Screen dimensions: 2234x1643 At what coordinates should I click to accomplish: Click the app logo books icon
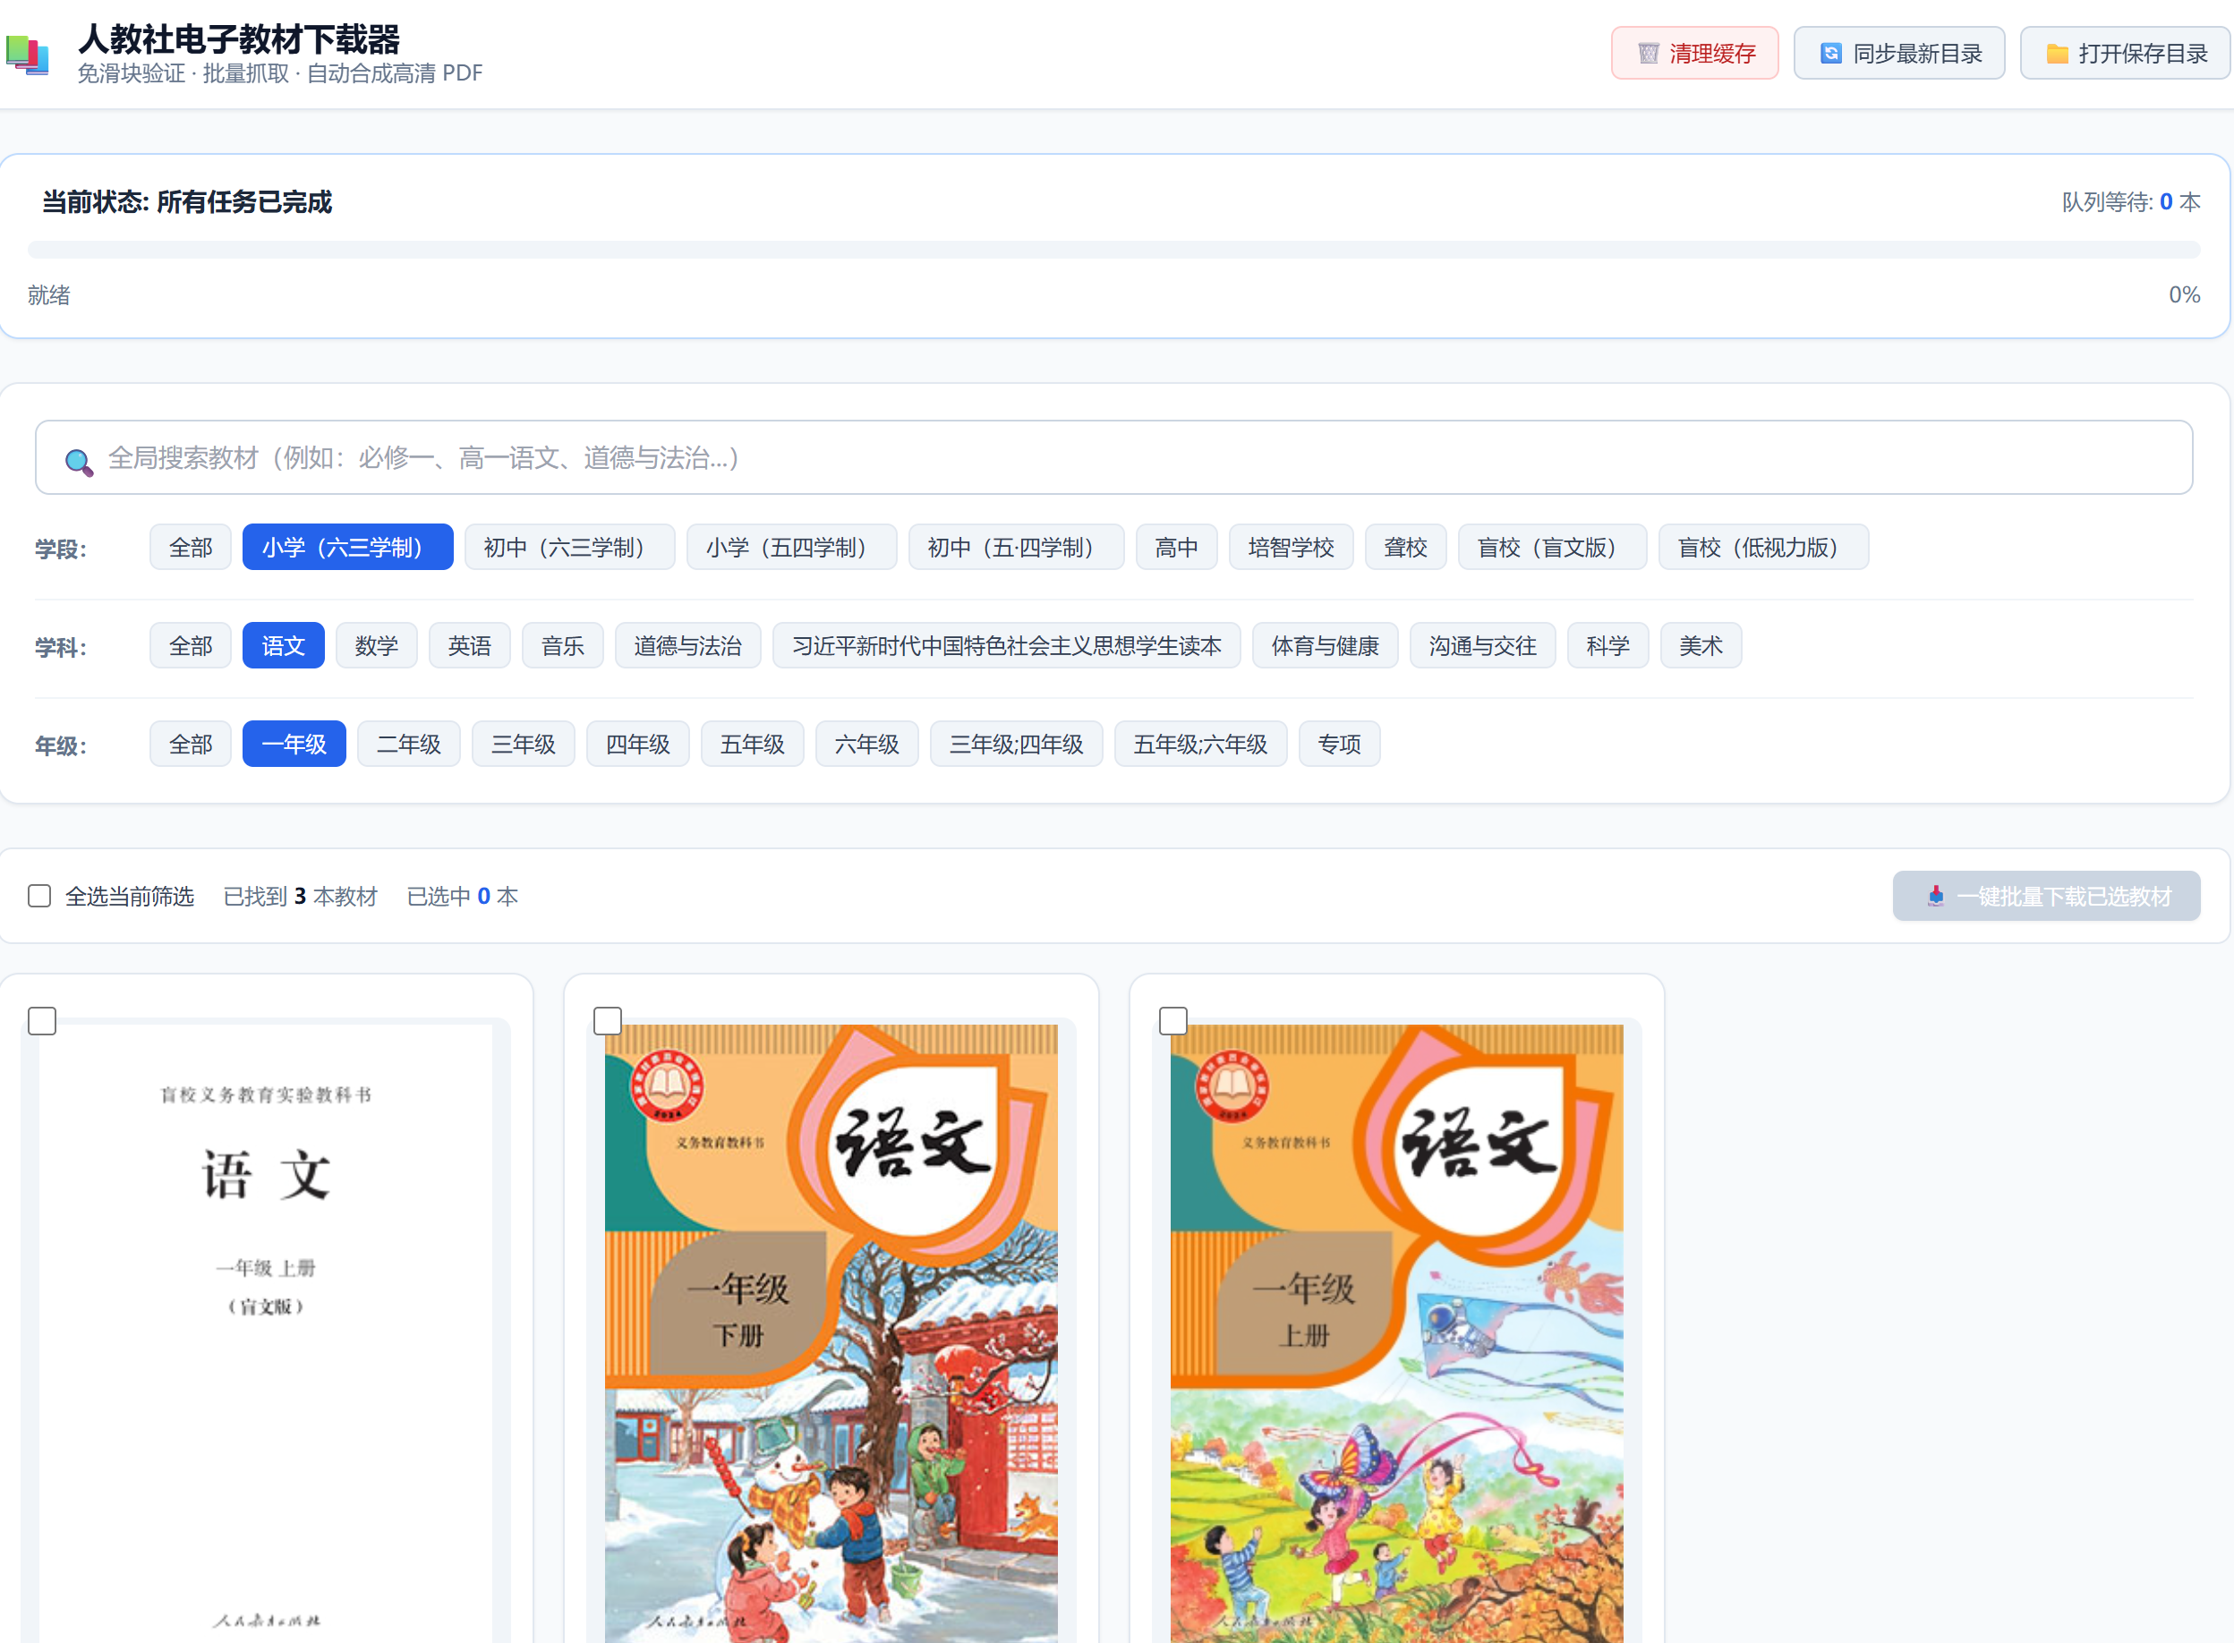point(27,54)
